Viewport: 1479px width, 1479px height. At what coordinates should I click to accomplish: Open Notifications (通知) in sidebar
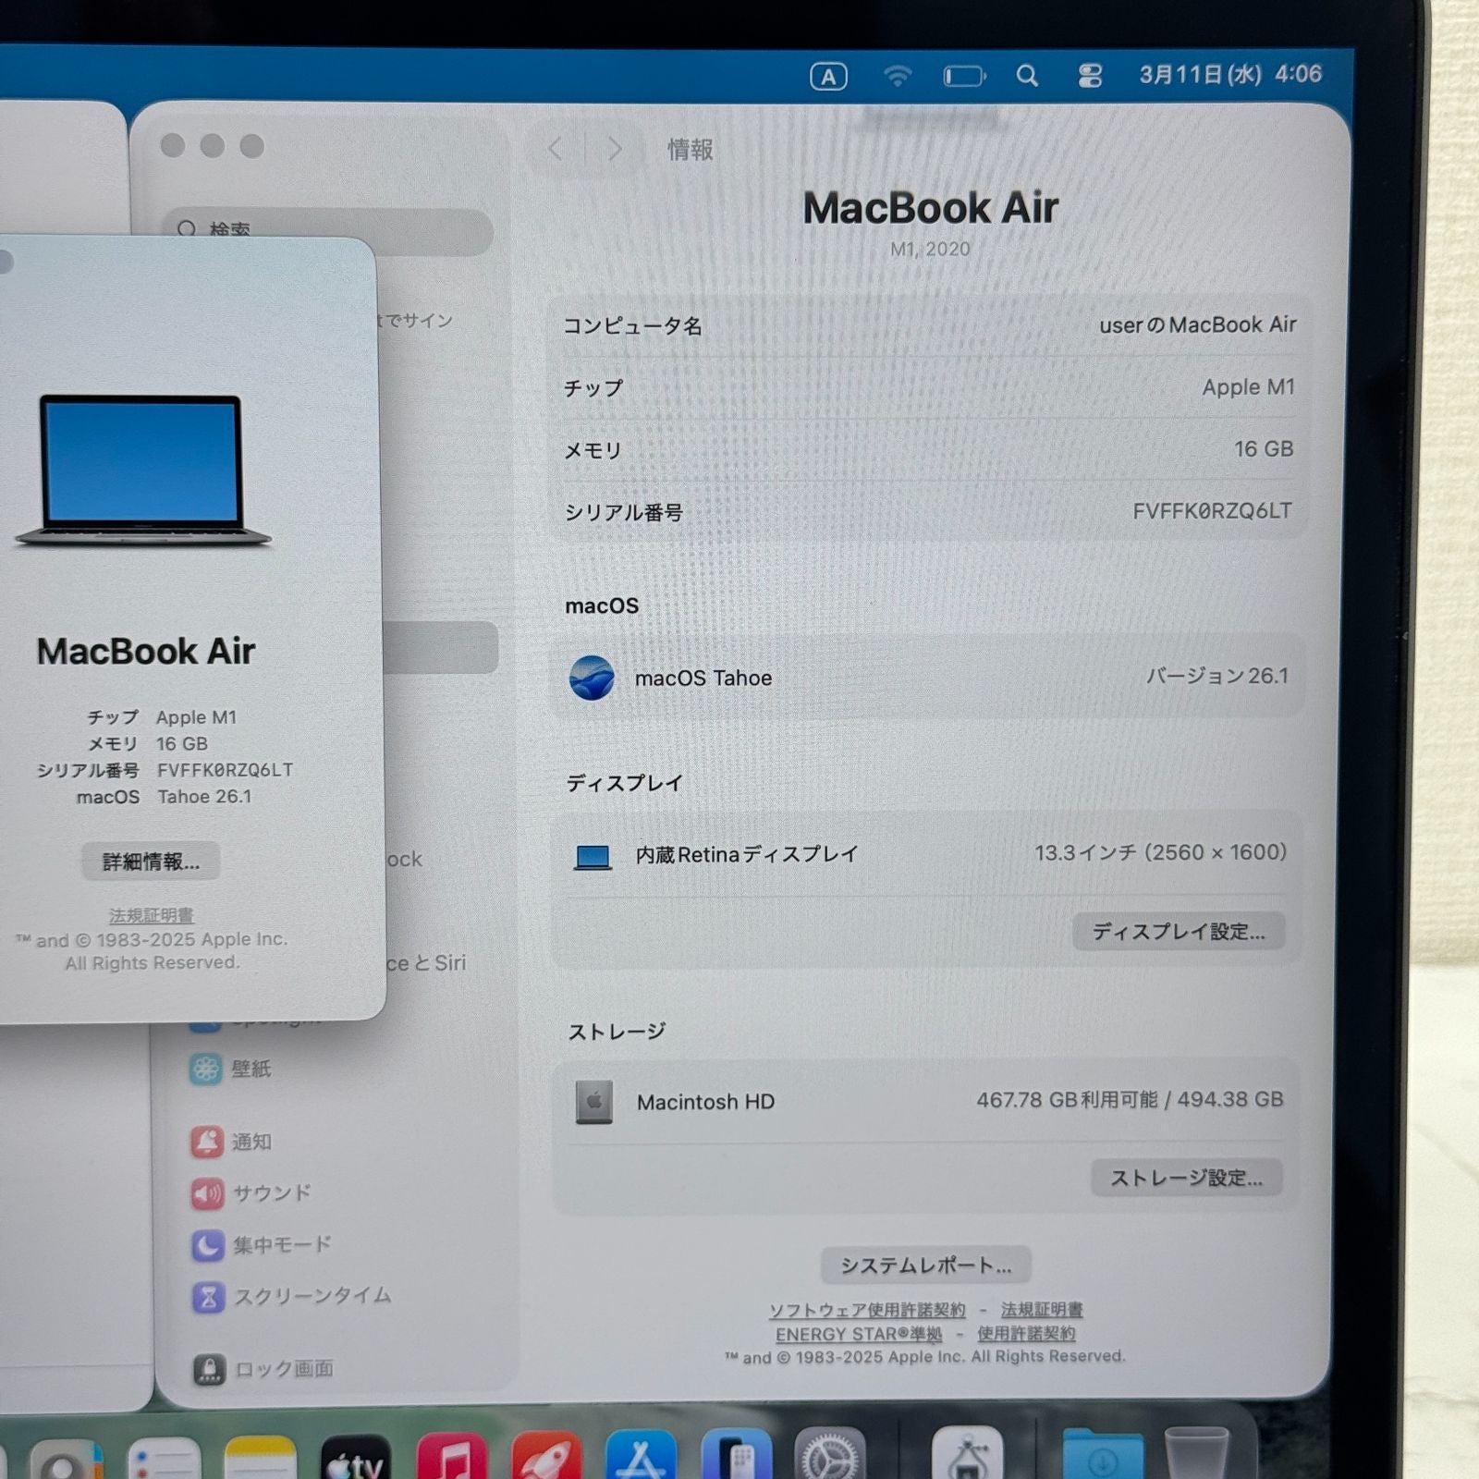pos(231,1142)
